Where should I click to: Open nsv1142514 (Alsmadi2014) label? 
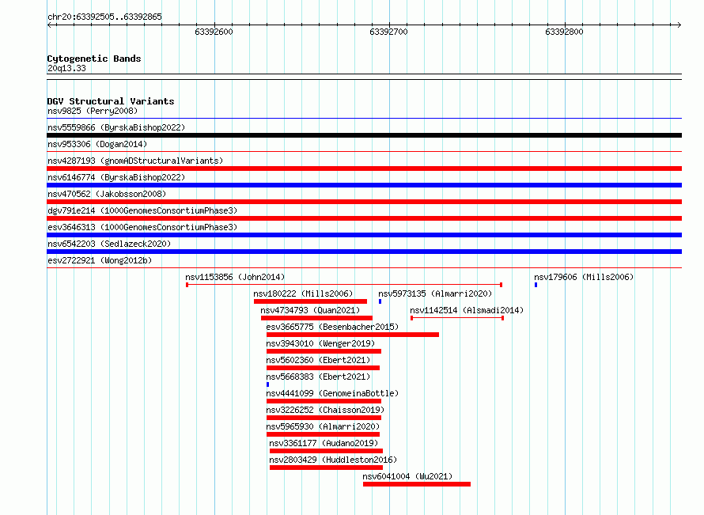467,310
